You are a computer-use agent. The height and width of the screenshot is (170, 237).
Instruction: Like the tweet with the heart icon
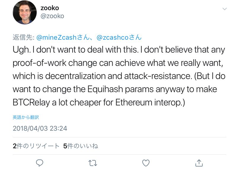tap(146, 163)
